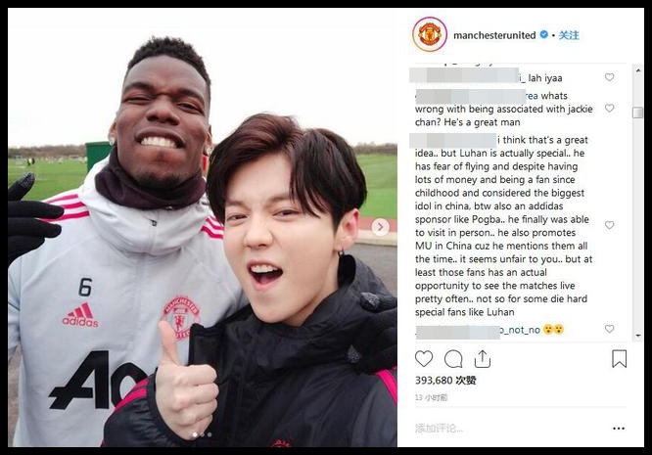The image size is (652, 455).
Task: Open the comment speech bubble icon
Action: 453,359
